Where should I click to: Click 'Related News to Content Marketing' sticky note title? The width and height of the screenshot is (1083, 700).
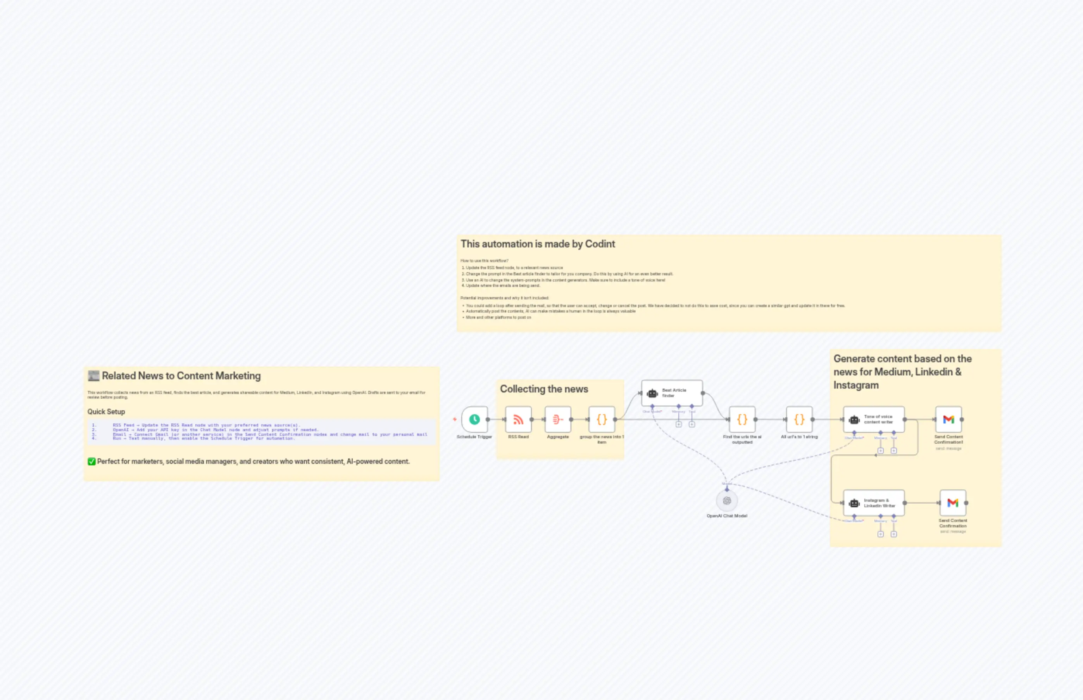click(x=181, y=376)
